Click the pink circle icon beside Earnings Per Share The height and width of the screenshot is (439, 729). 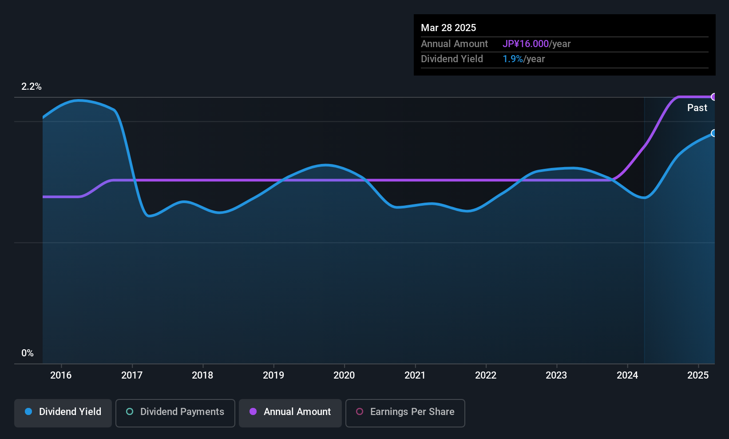360,412
